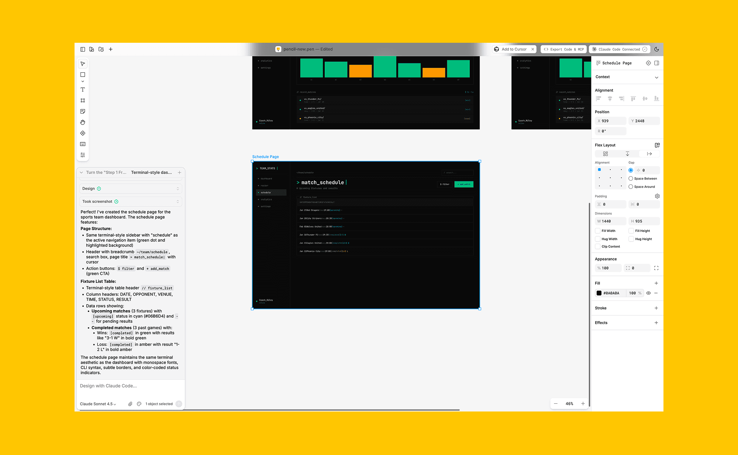Select the Rectangle shape tool
The width and height of the screenshot is (738, 455).
point(83,74)
